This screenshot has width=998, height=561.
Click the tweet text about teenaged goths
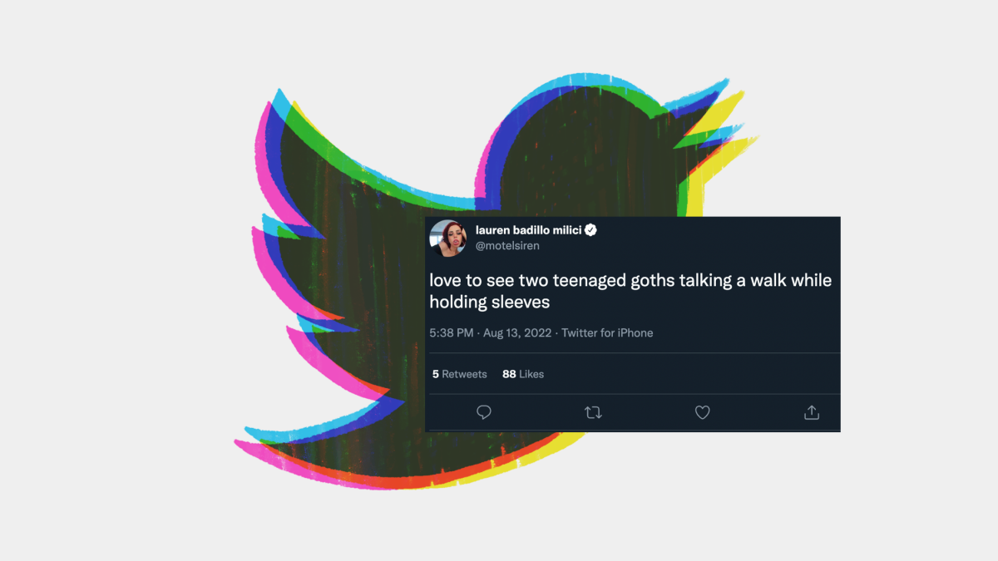pyautogui.click(x=630, y=291)
